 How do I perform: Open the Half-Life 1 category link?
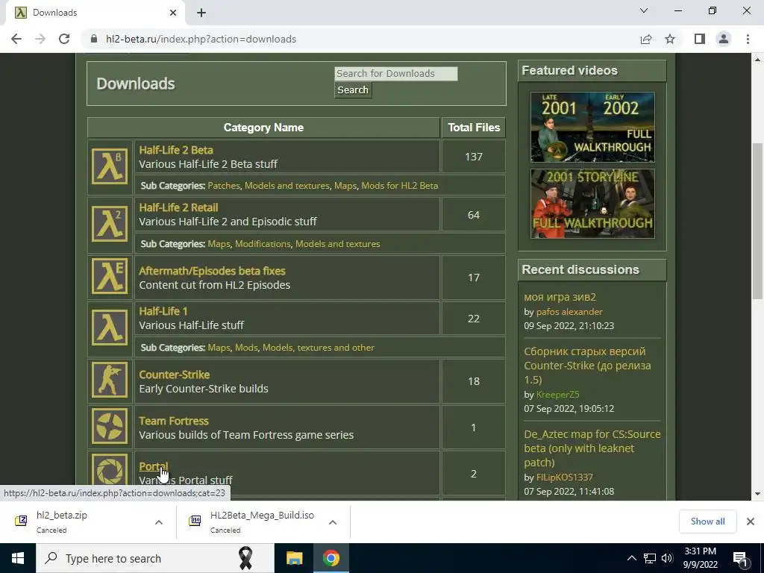(163, 311)
